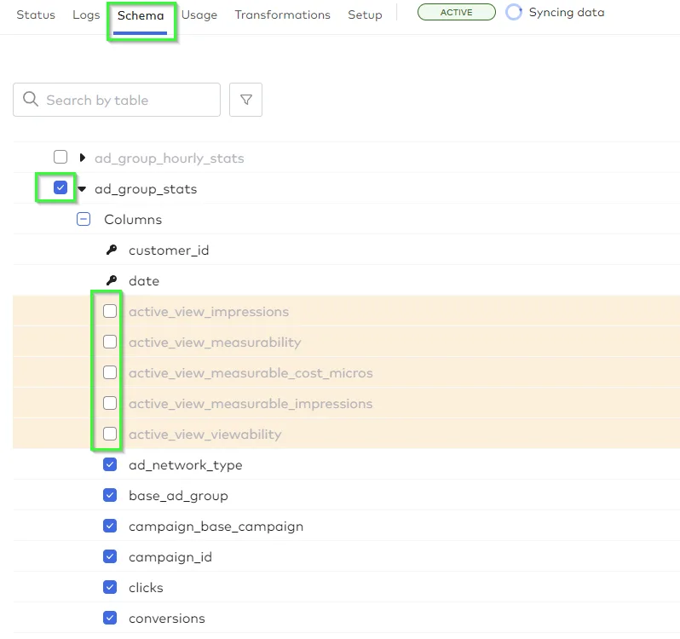Toggle the Columns select-all minus box

[x=84, y=220]
